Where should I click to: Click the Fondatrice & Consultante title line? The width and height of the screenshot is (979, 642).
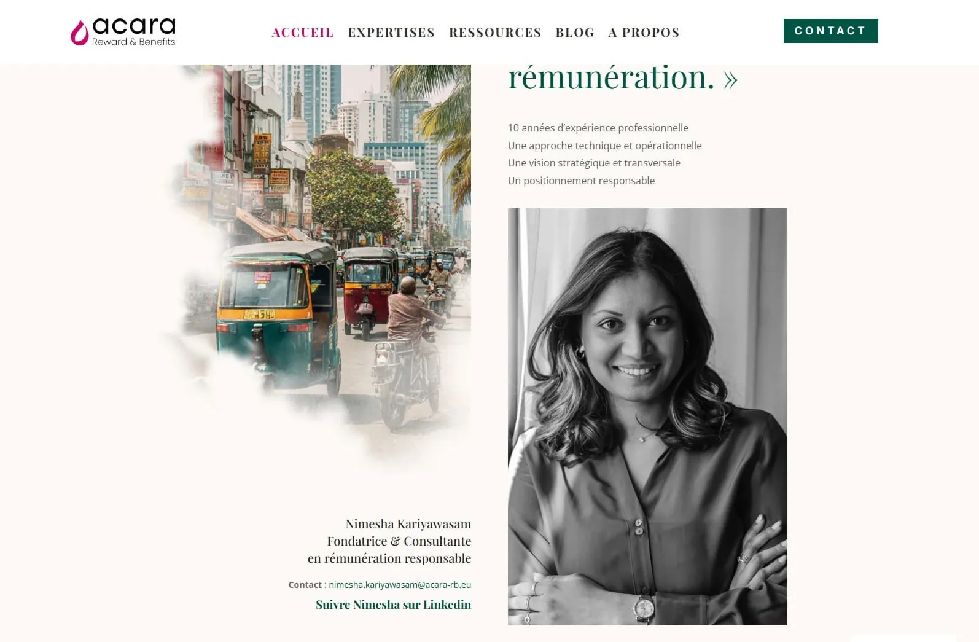pyautogui.click(x=399, y=541)
